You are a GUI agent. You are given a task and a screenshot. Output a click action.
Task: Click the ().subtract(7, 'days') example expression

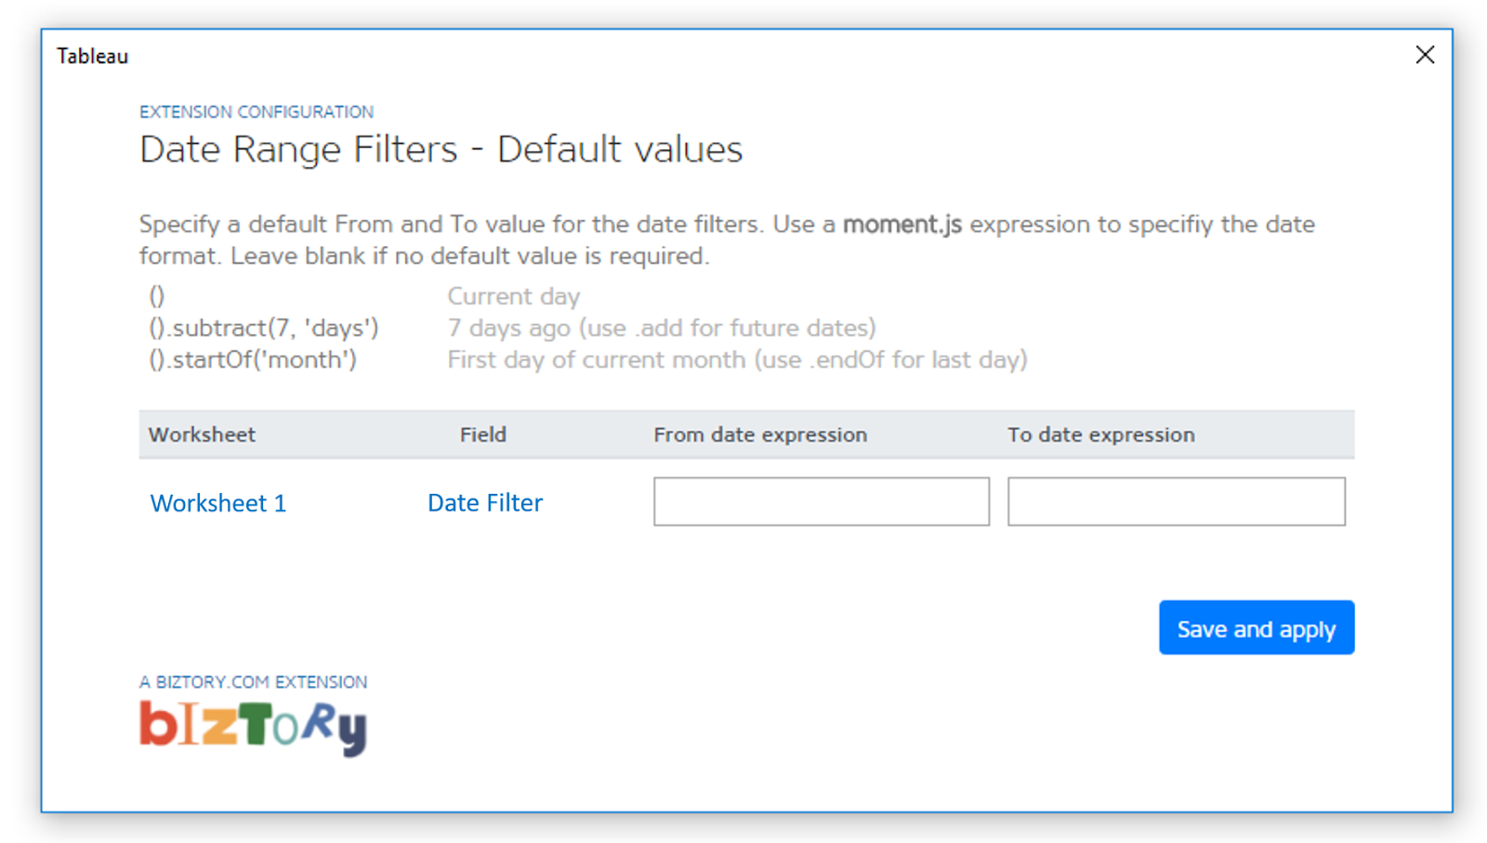[264, 328]
